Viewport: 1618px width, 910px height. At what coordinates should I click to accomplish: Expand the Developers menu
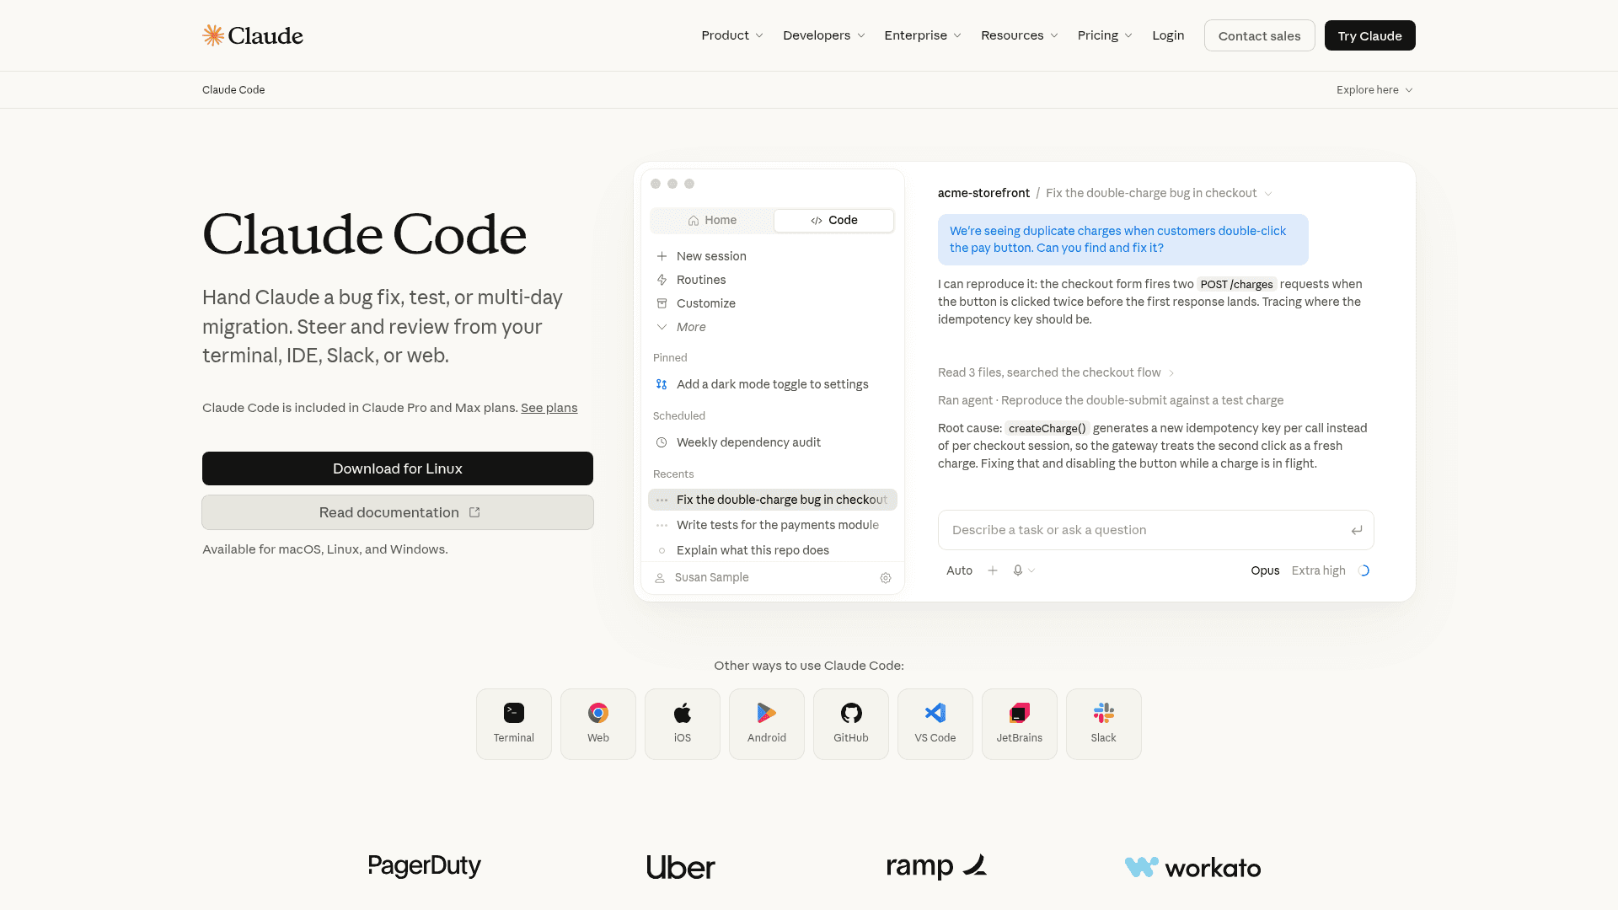click(823, 35)
